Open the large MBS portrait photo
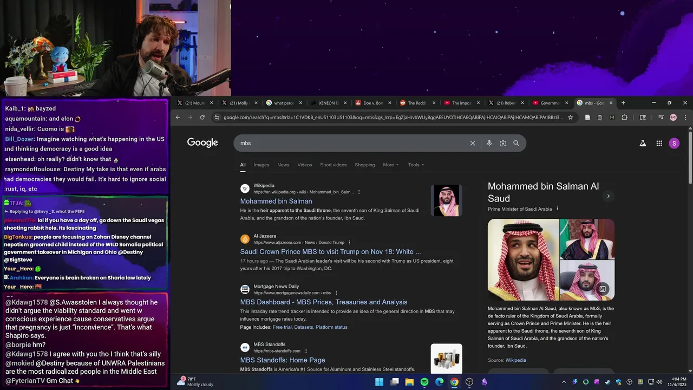Viewport: 693px width, 390px height. 523,259
